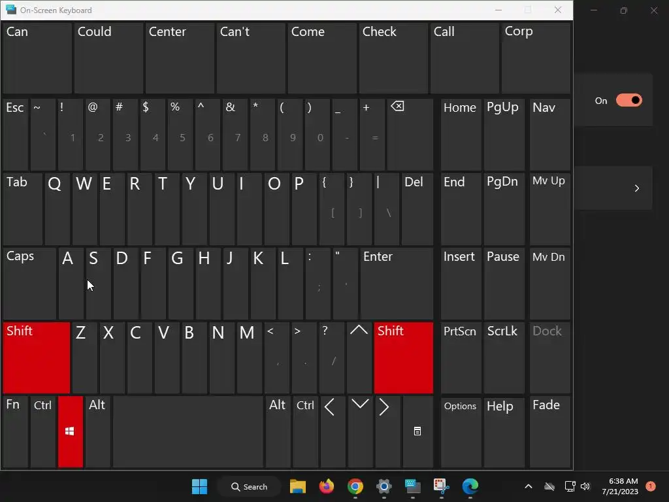Show hidden system tray icons
Viewport: 669px width, 502px height.
(x=528, y=486)
